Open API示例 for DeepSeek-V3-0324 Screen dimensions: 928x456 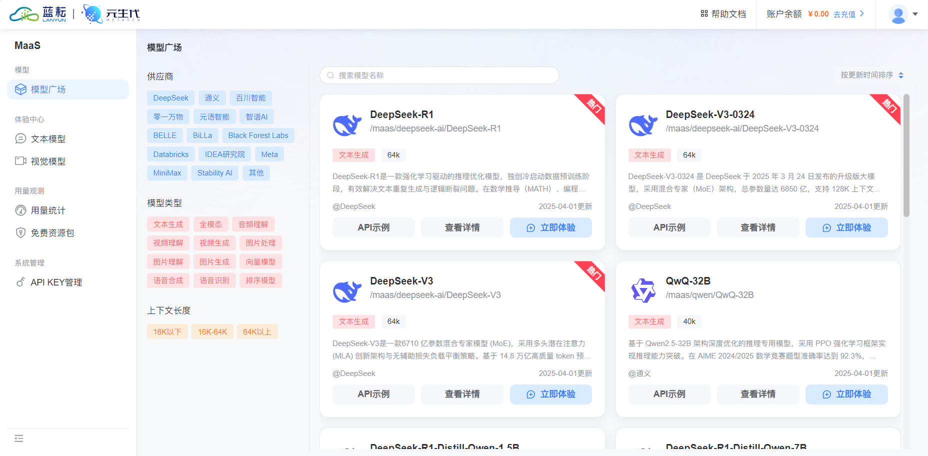pos(669,227)
